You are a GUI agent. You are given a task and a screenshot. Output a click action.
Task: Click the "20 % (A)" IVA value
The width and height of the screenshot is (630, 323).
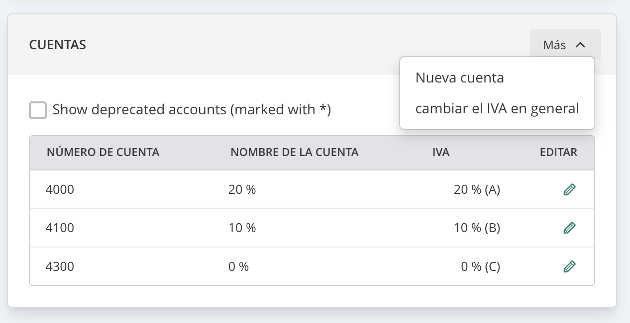(477, 189)
